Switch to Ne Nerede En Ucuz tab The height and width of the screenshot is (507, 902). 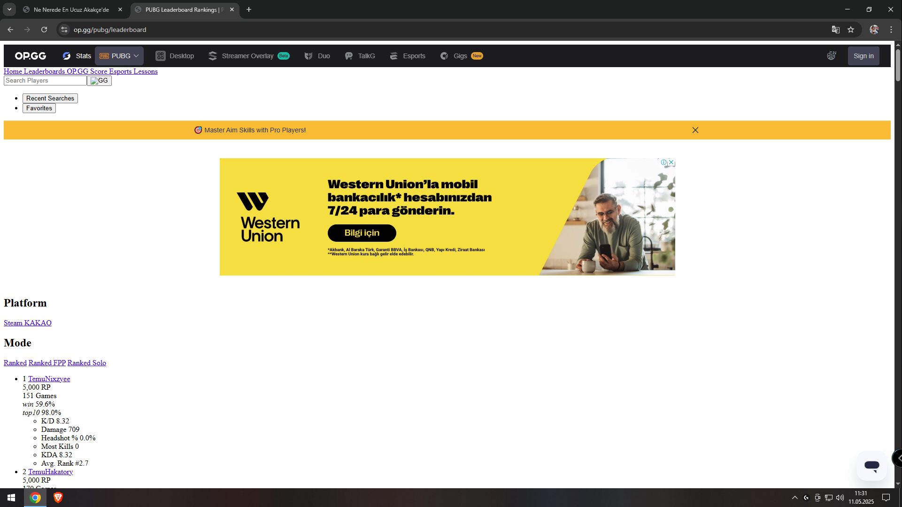click(71, 9)
